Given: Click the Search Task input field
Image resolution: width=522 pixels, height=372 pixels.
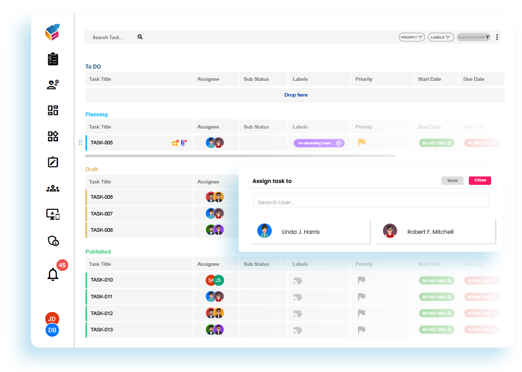Looking at the screenshot, I should (x=108, y=37).
